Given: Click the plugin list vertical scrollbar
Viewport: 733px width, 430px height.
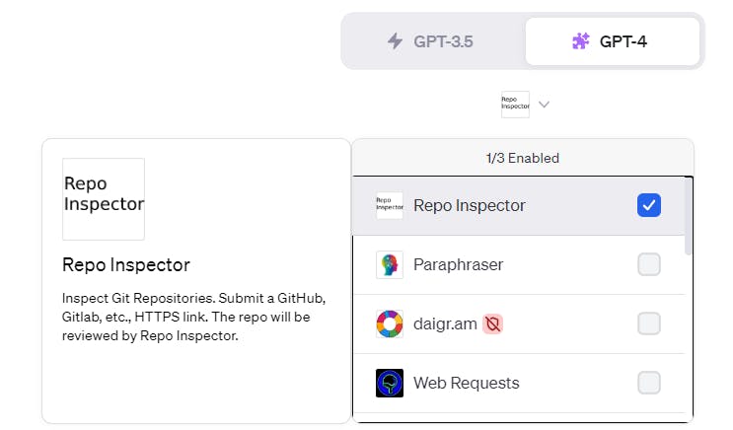Looking at the screenshot, I should pos(688,217).
